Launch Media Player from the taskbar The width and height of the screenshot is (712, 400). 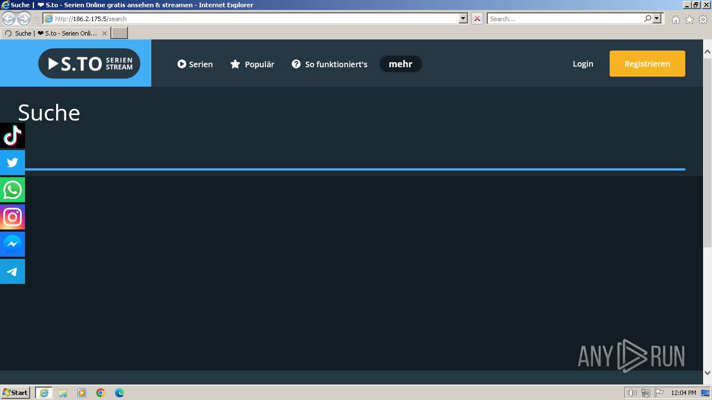(82, 393)
